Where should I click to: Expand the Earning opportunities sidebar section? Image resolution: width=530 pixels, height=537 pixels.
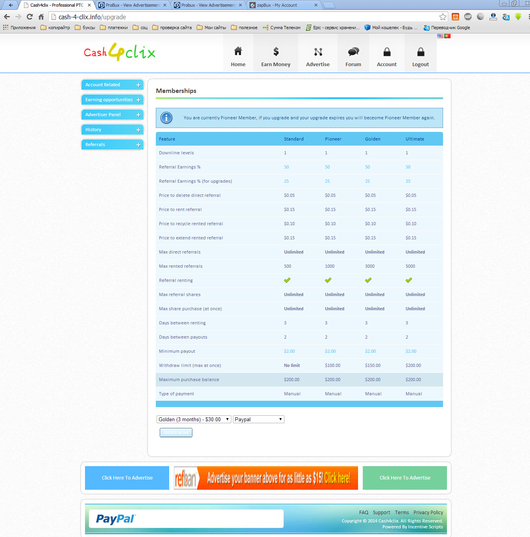(112, 100)
